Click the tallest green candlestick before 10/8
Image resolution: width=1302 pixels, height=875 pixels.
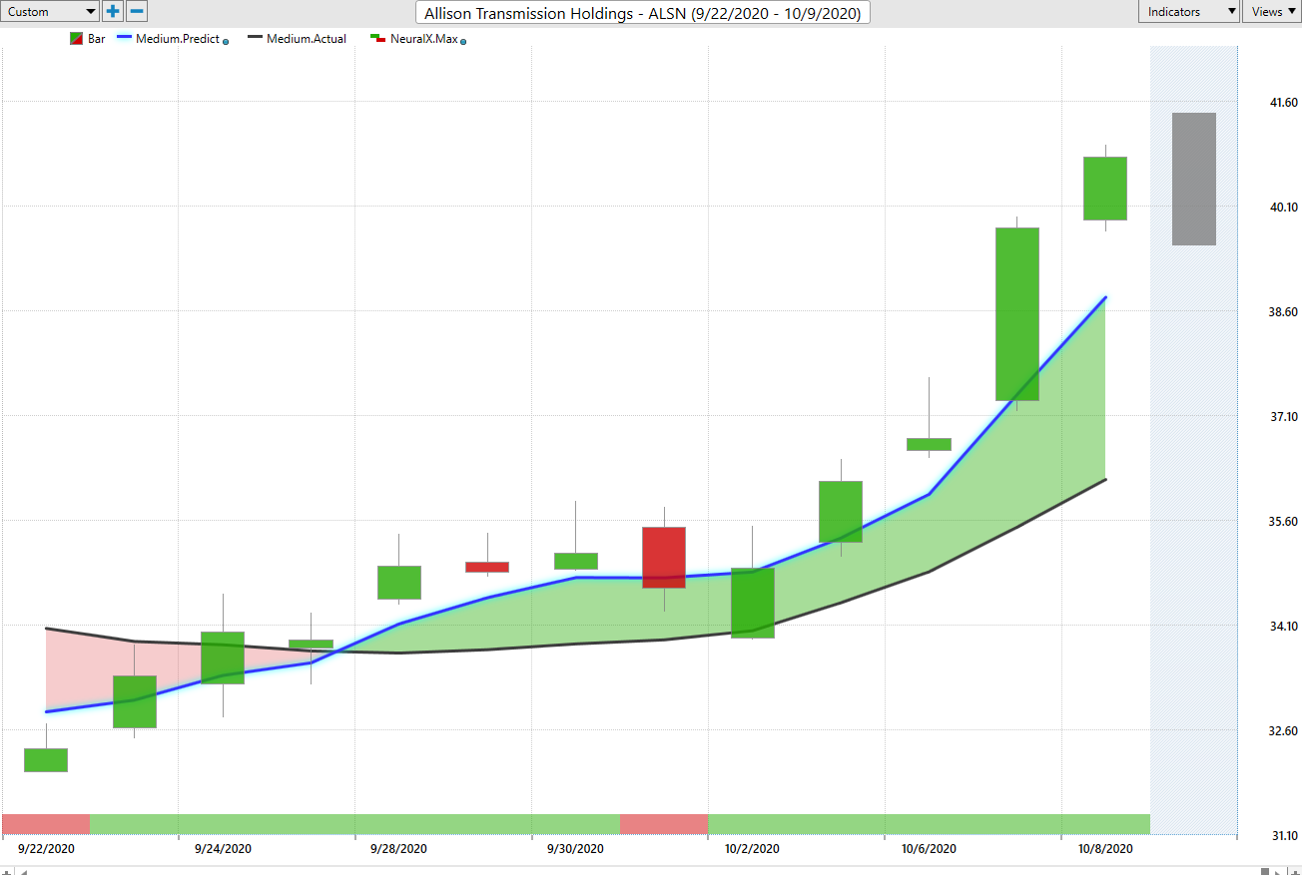1017,314
